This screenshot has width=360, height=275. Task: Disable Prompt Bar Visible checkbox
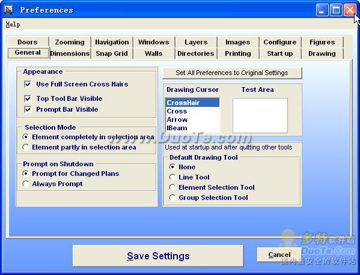click(x=28, y=109)
